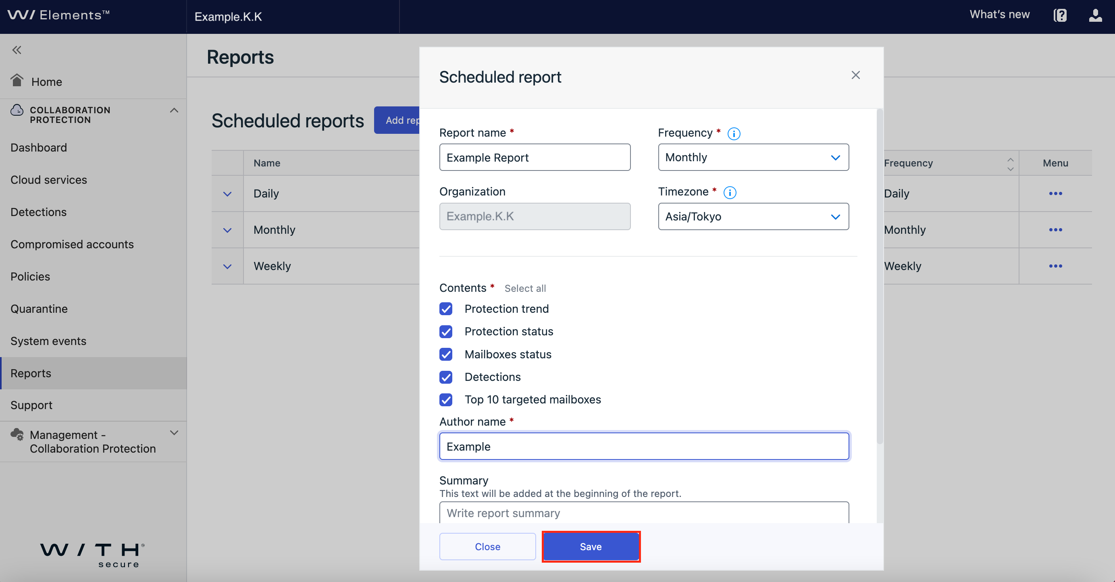The width and height of the screenshot is (1115, 582).
Task: Click the Report name input field
Action: [535, 158]
